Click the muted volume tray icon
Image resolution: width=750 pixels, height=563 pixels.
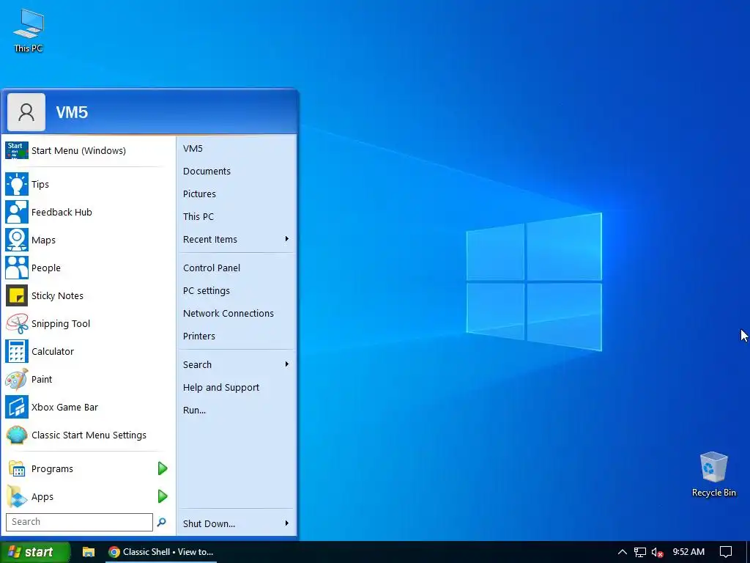658,553
